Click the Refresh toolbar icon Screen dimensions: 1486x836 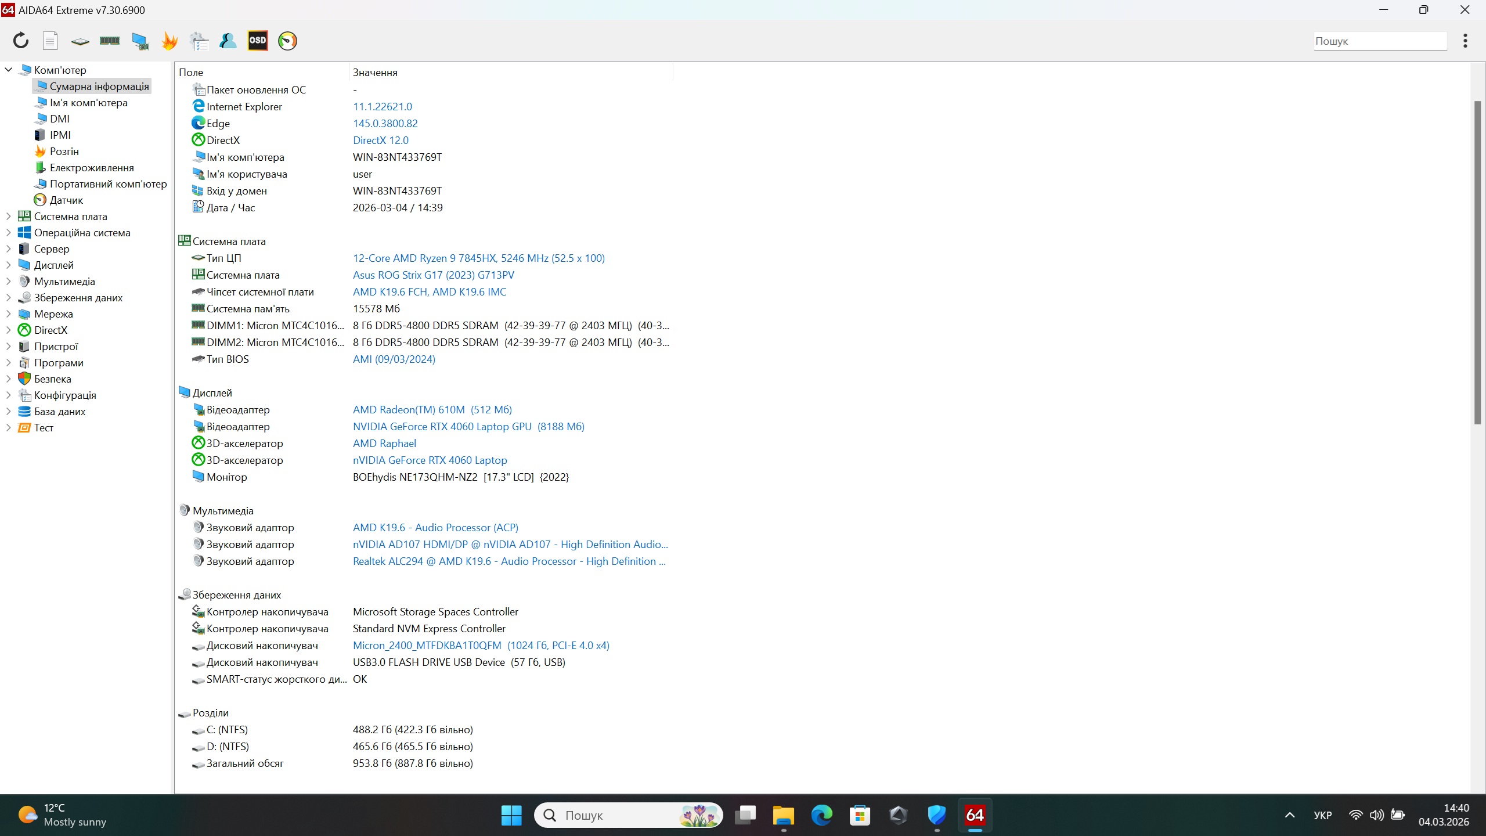click(x=21, y=41)
